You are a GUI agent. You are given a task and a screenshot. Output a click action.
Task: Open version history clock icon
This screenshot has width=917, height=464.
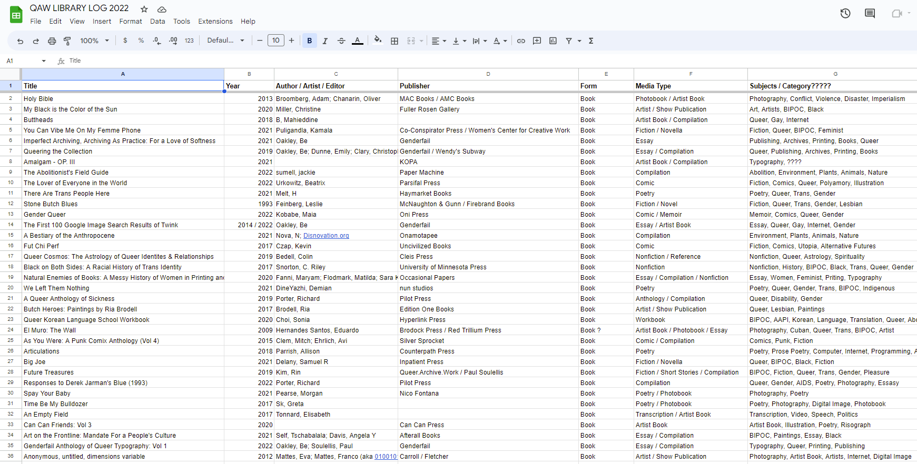845,13
